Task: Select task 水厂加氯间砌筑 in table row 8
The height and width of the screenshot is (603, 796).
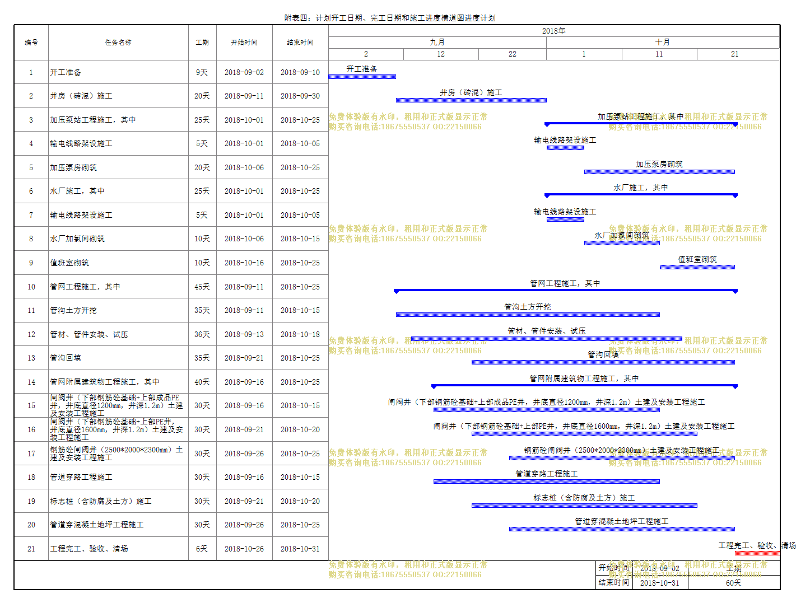Action: pyautogui.click(x=77, y=239)
